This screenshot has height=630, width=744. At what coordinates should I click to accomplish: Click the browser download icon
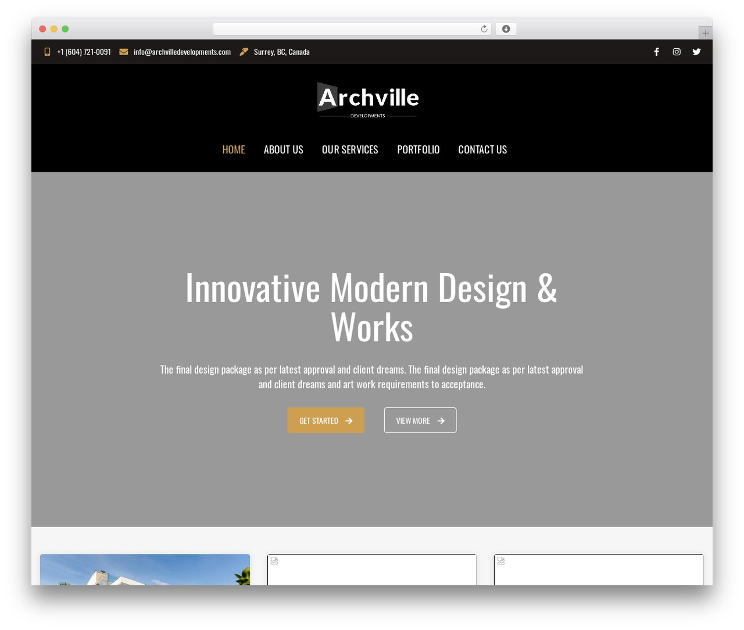(x=506, y=29)
